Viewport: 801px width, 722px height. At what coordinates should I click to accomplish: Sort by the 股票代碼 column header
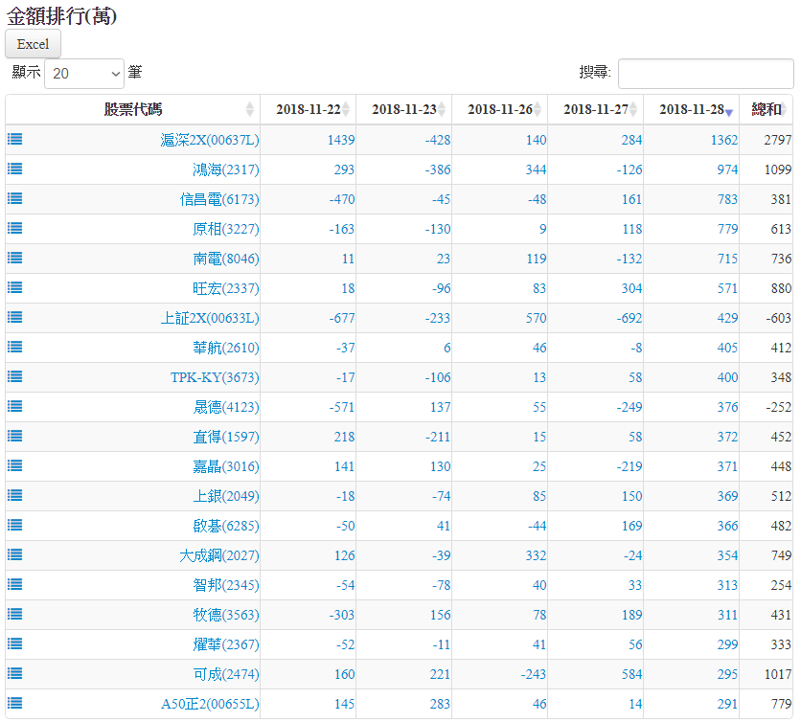132,109
